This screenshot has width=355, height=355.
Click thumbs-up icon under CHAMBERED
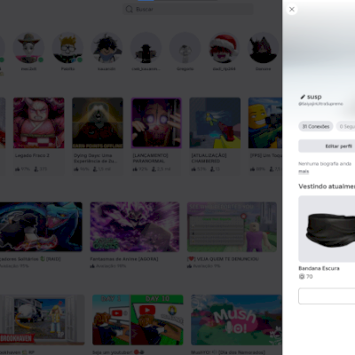tap(193, 169)
